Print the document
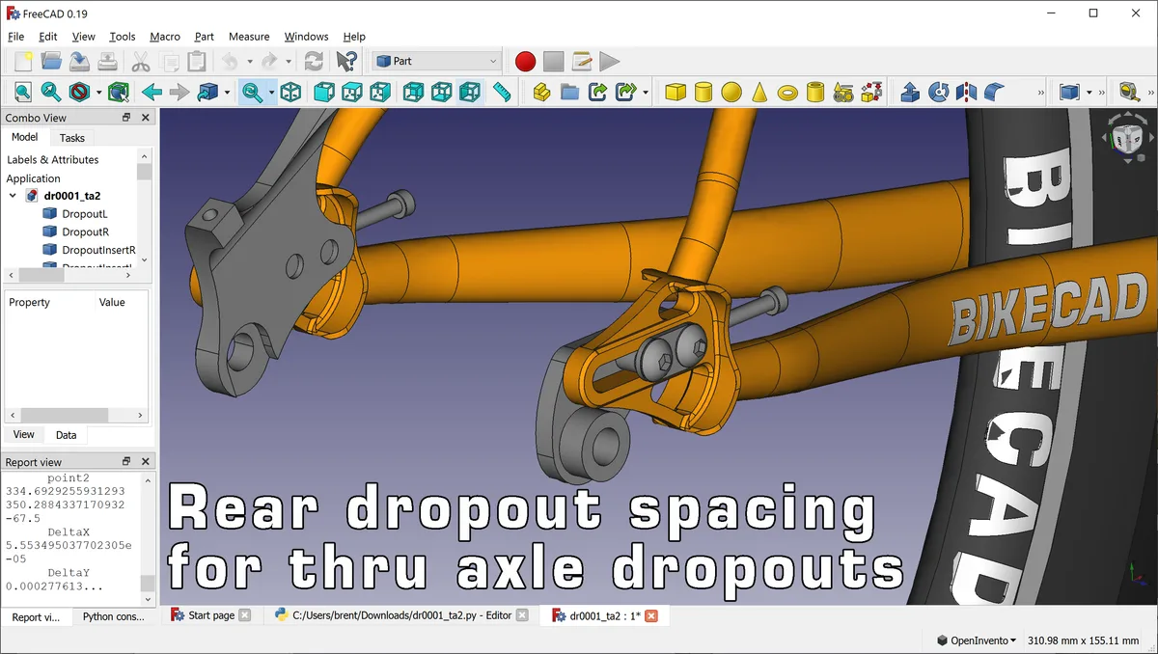 click(107, 62)
